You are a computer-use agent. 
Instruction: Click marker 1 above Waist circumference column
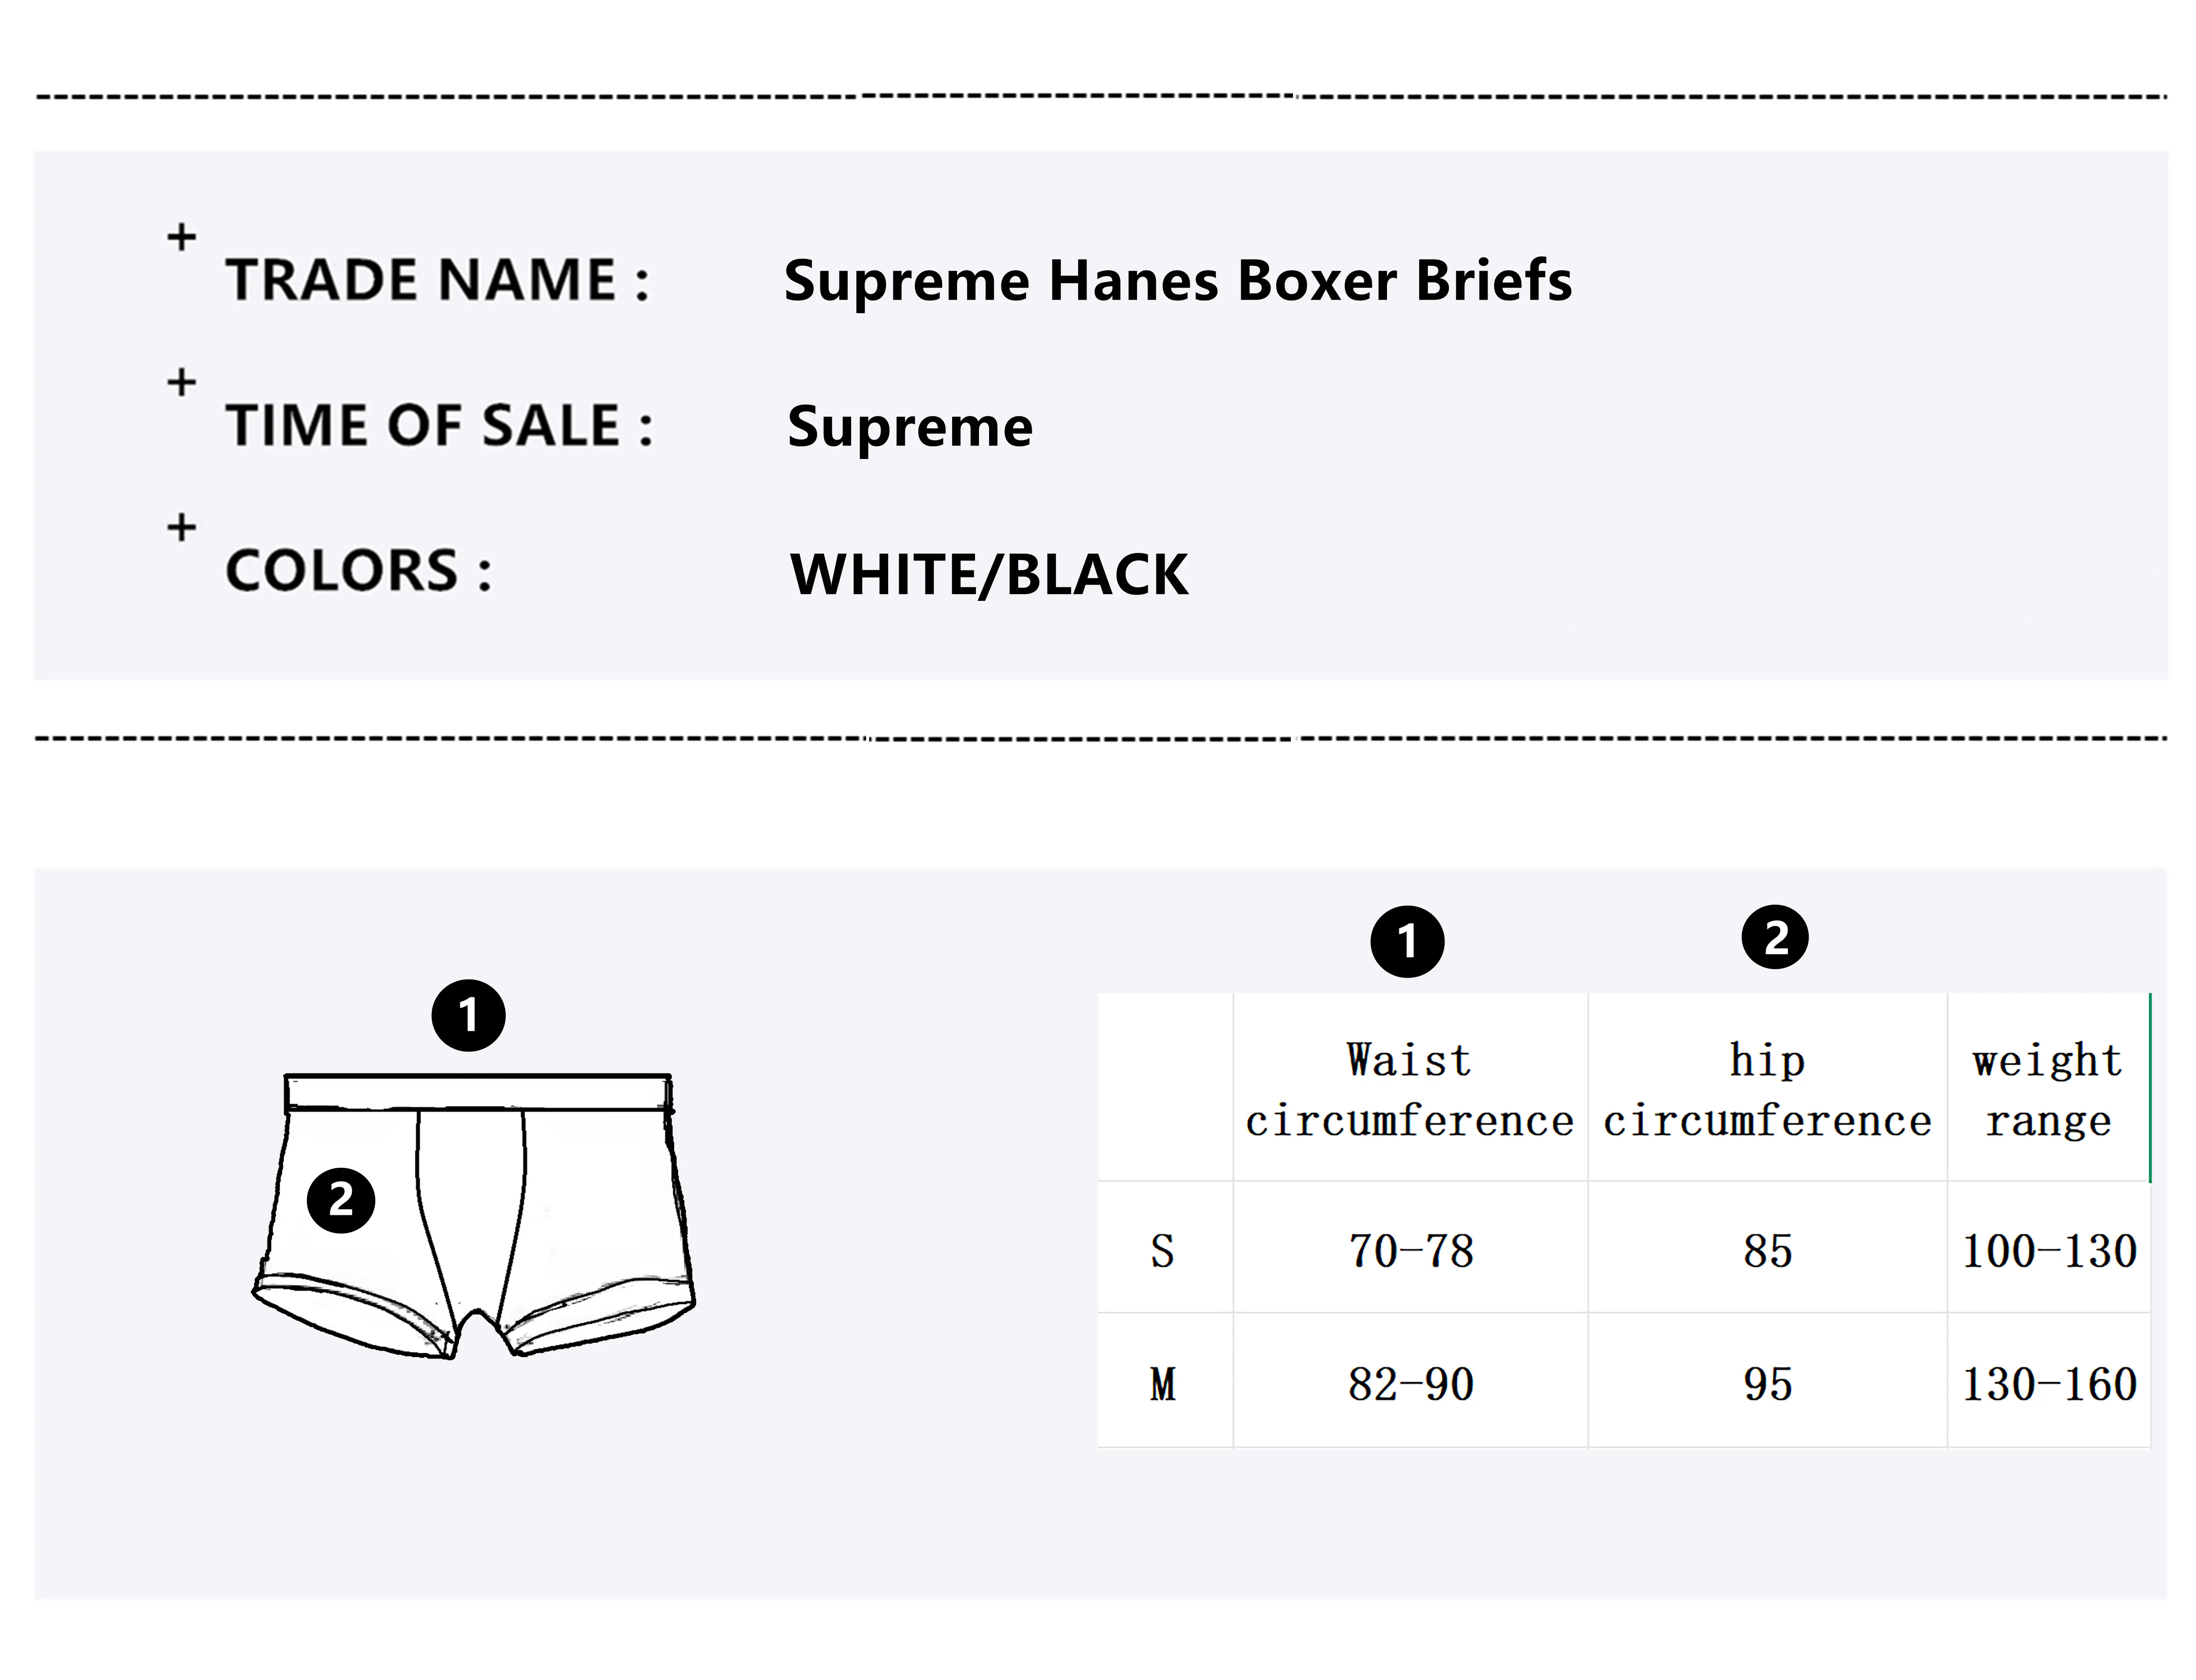(1407, 941)
